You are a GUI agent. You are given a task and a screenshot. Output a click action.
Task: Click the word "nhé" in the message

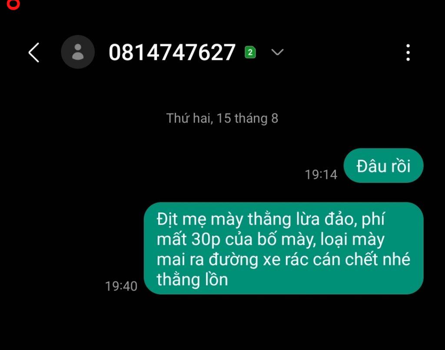click(x=396, y=259)
